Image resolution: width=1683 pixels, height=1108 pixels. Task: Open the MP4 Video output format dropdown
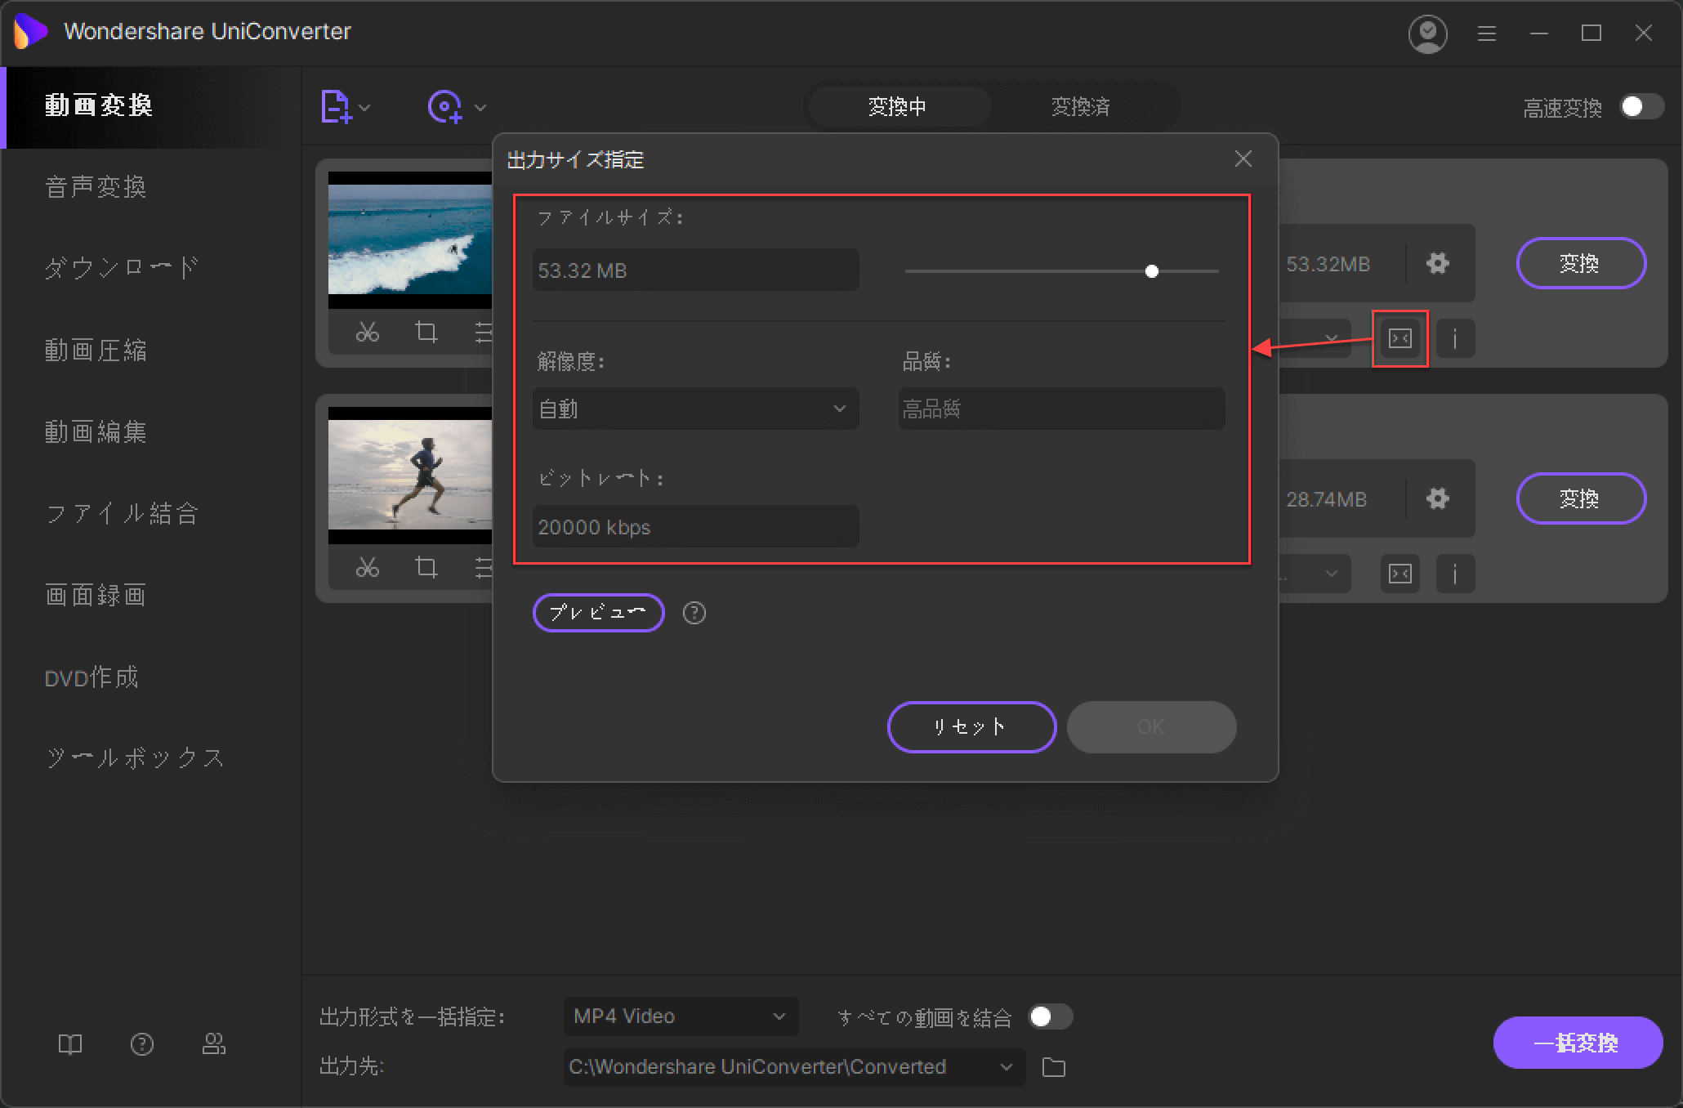coord(681,1016)
